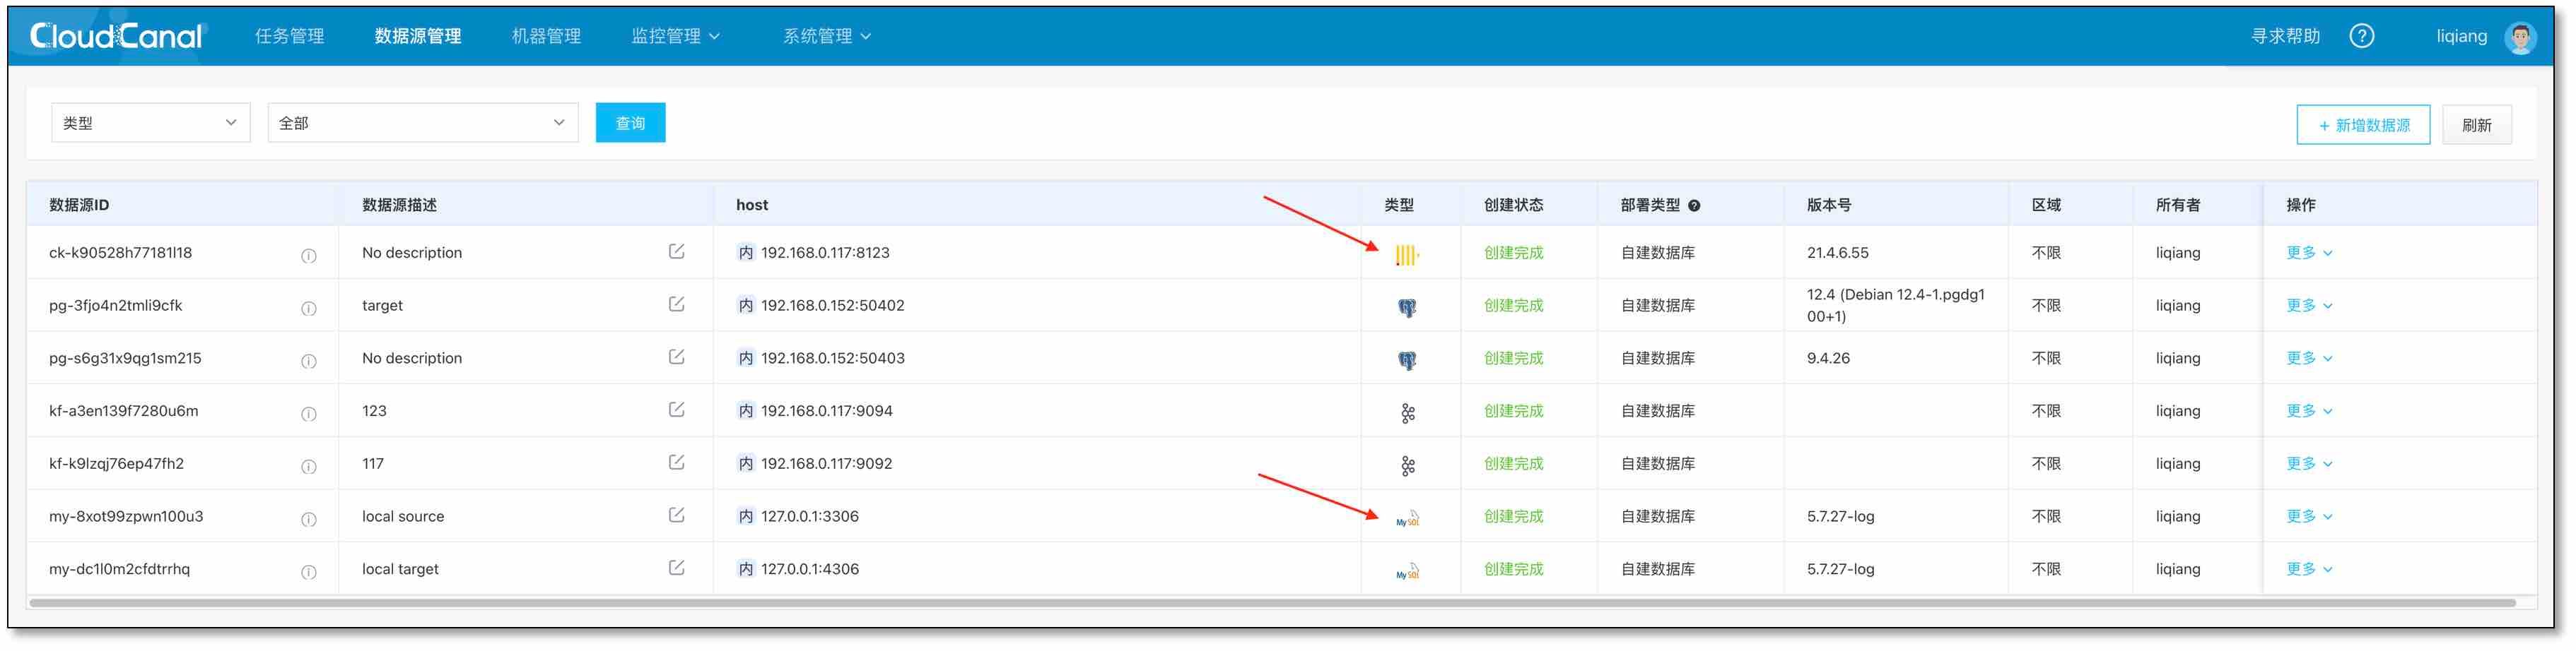Click datasource ID my-dc1l0m2cfdtrrhq
Screen dimensions: 2576x651
tap(119, 569)
